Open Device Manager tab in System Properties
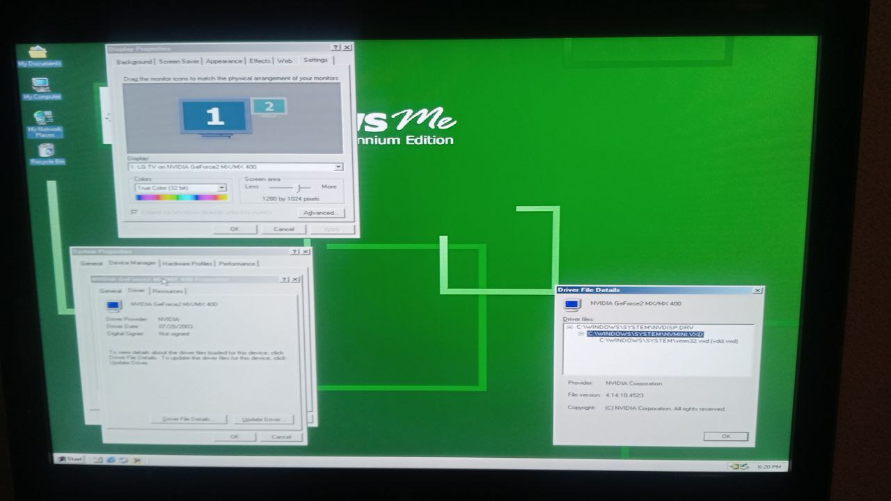 (x=132, y=263)
